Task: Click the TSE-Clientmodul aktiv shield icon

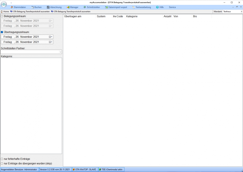Action: (x=100, y=170)
